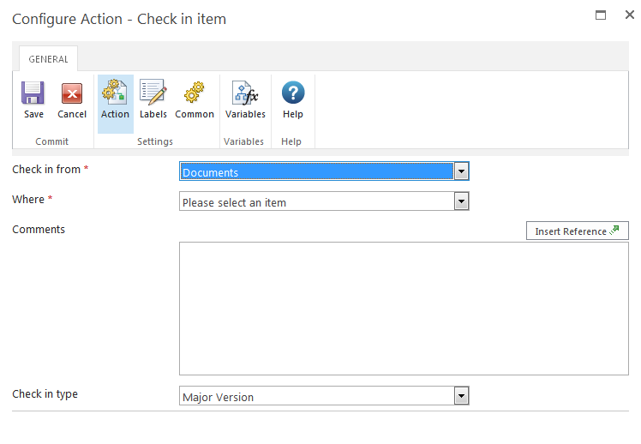641x444 pixels.
Task: Expand the Where dropdown arrow
Action: point(461,202)
